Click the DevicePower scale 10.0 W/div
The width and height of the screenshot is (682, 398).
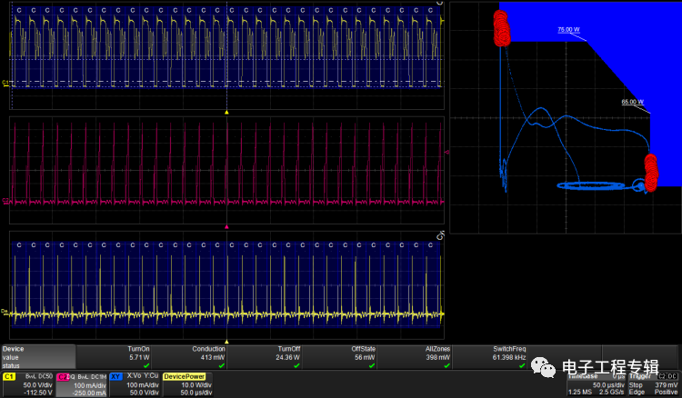click(x=196, y=385)
